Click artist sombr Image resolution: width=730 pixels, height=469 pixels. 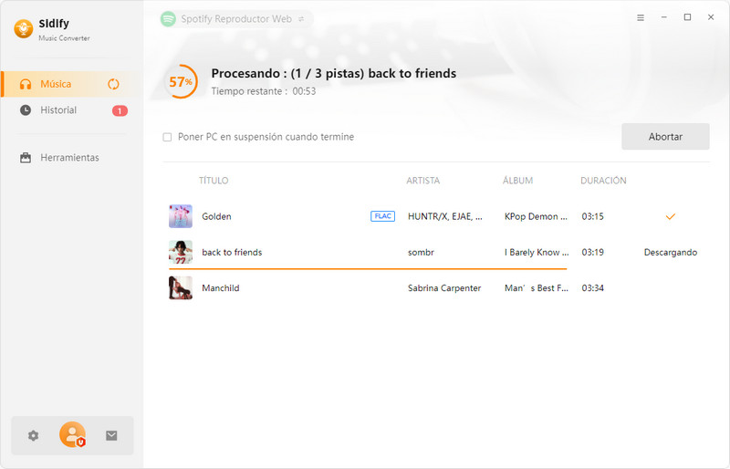click(x=421, y=253)
